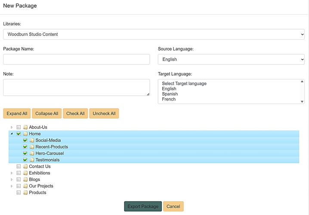Click the Hero-Carousel folder icon

pos(32,154)
